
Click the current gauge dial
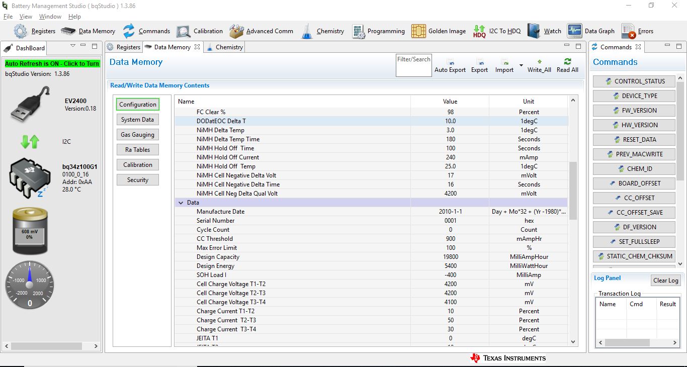pyautogui.click(x=30, y=285)
